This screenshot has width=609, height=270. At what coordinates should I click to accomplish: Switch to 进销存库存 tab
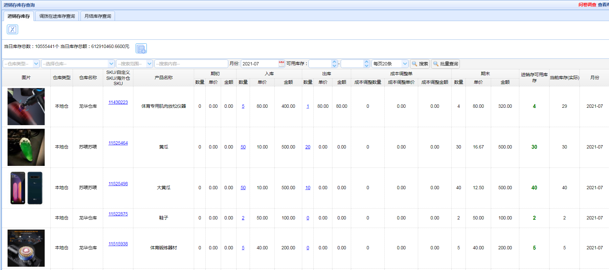(x=19, y=16)
